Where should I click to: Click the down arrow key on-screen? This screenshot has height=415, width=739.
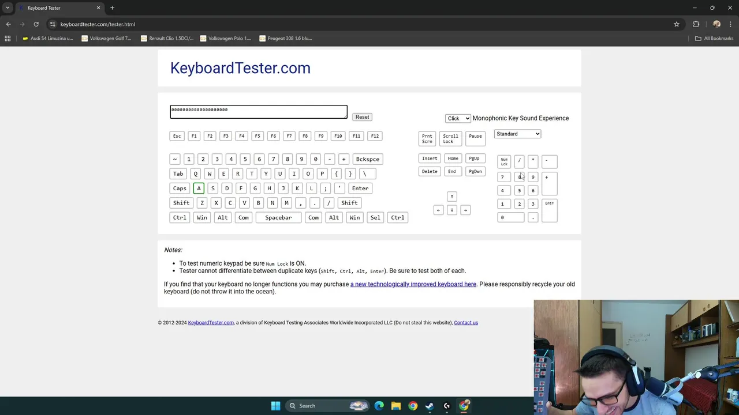pyautogui.click(x=452, y=210)
